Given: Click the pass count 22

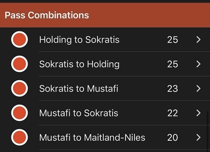Looking at the screenshot, I should tap(173, 113).
